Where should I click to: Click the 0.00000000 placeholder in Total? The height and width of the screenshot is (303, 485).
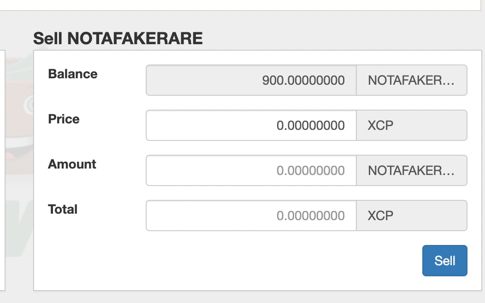tap(311, 216)
